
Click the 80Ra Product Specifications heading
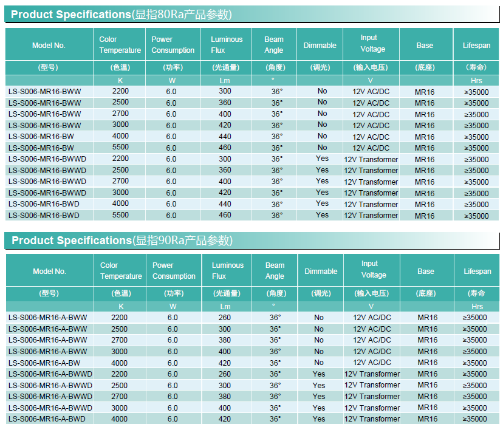pos(121,15)
